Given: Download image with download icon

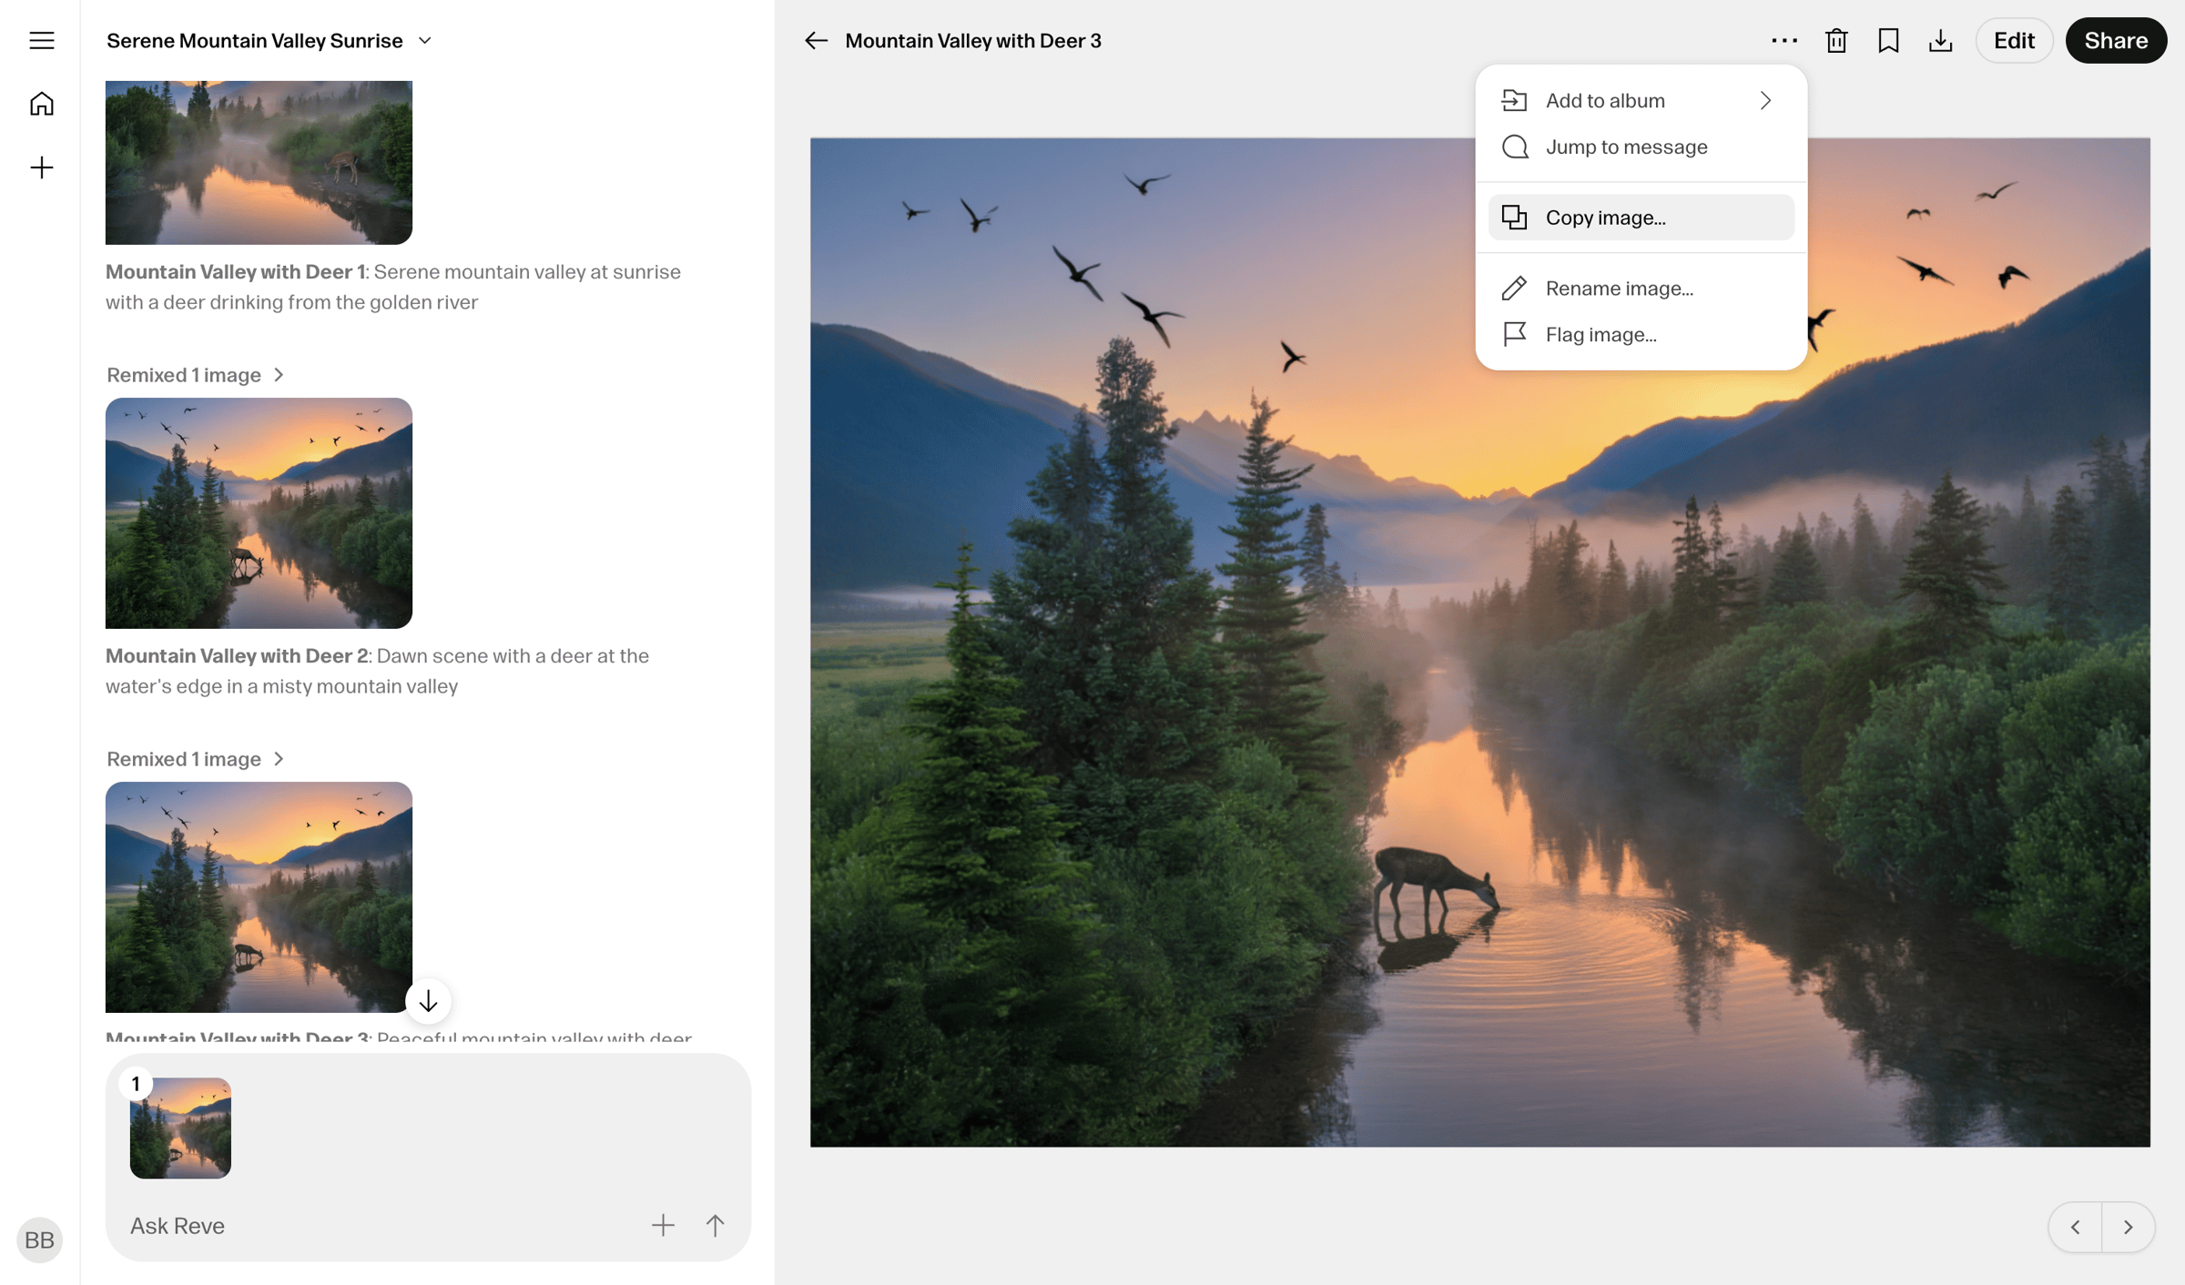Looking at the screenshot, I should [1940, 41].
